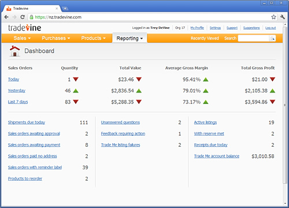Image resolution: width=289 pixels, height=208 pixels.
Task: Open the Support link
Action: (232, 28)
